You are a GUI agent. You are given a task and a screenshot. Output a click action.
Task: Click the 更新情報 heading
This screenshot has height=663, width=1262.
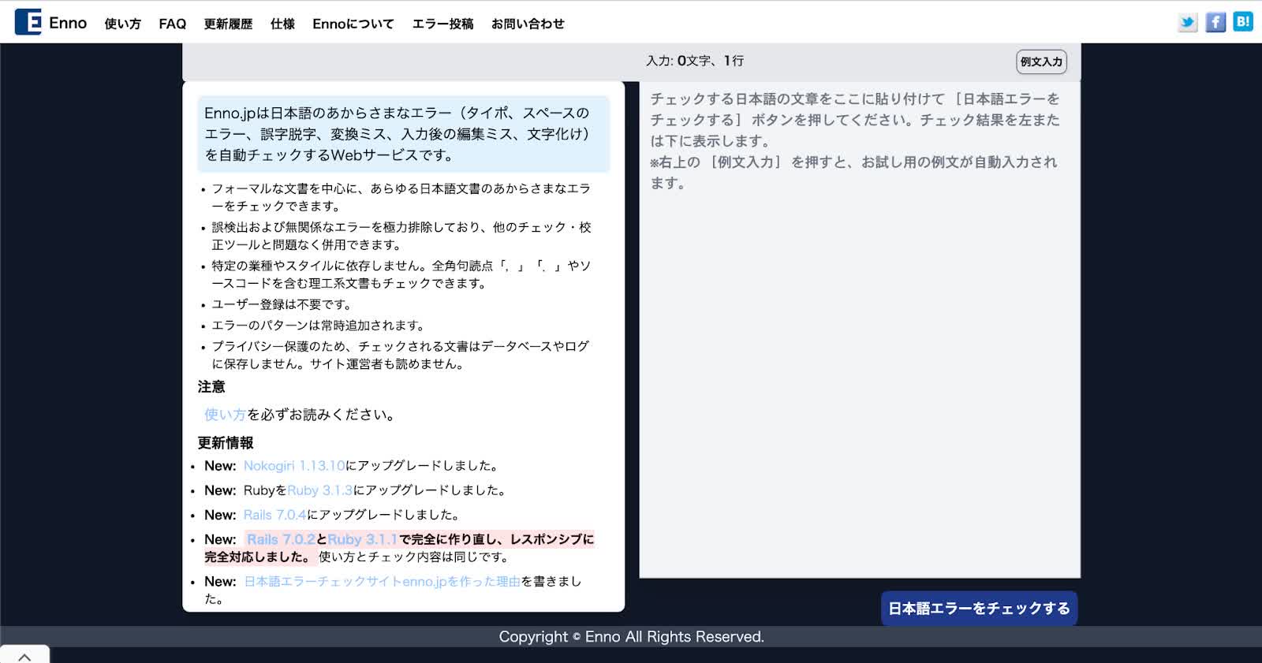point(226,443)
